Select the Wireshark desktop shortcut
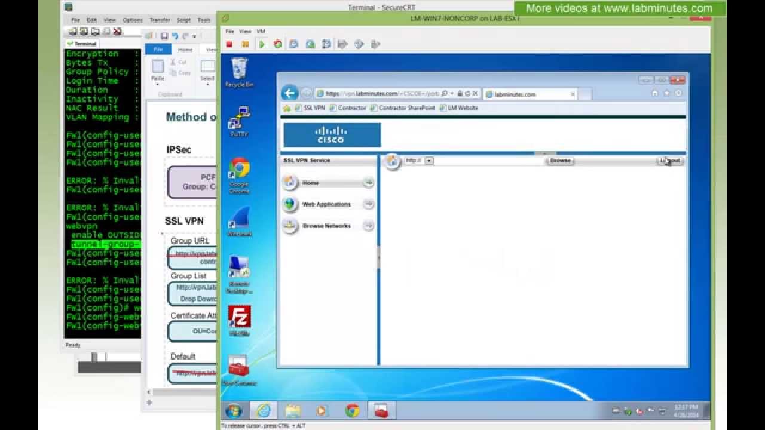 pos(239,221)
